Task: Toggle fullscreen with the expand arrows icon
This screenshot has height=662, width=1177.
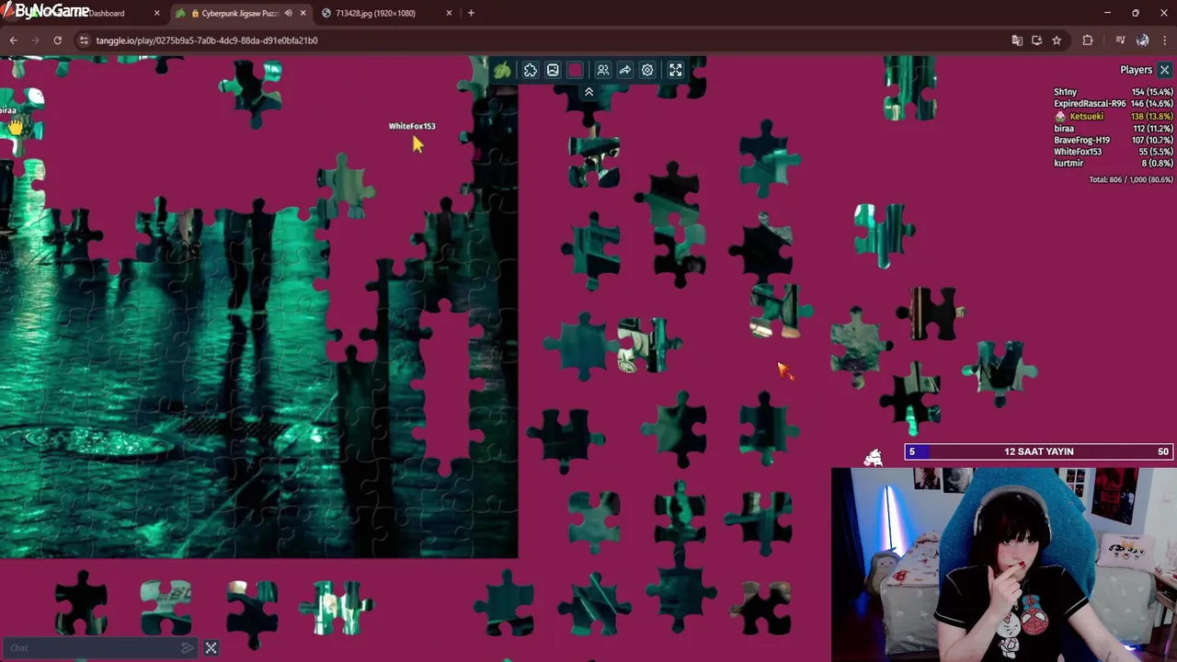Action: point(676,70)
